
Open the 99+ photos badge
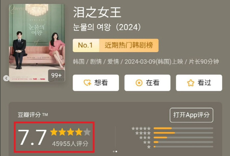[56, 75]
